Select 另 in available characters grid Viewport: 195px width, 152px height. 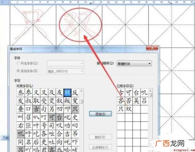[52, 109]
